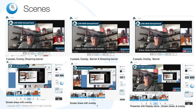Pick Fullscreen layout in Banner-only scene
Screen dimensions: 195x109
pos(175,54)
